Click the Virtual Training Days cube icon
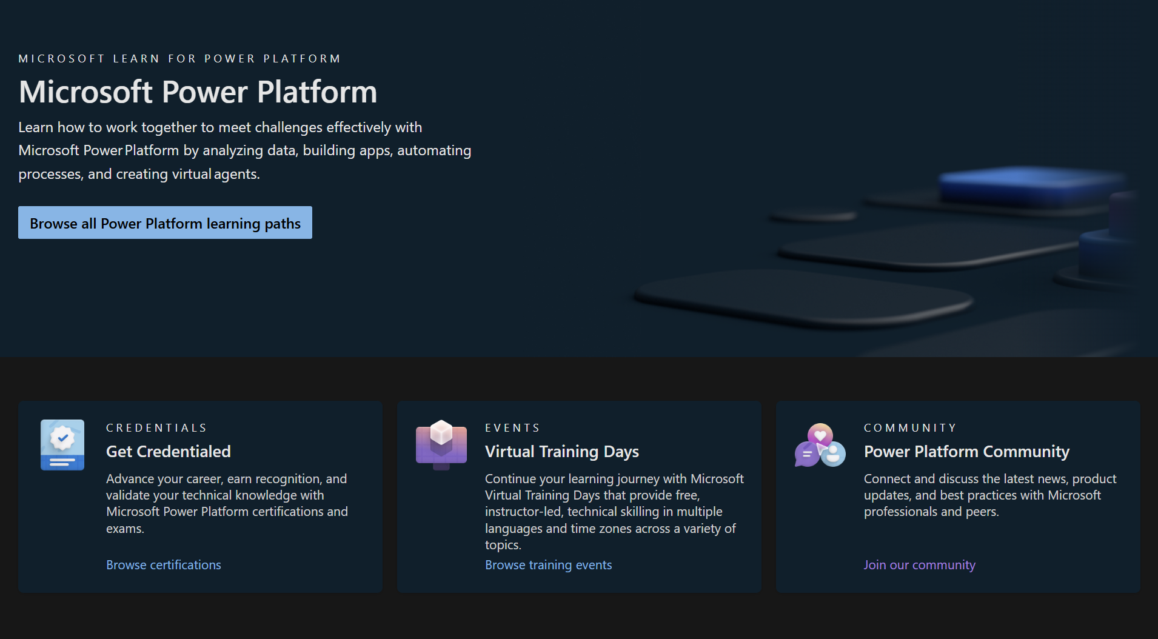The width and height of the screenshot is (1158, 639). (441, 445)
